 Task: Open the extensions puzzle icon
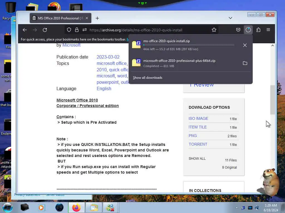258,30
